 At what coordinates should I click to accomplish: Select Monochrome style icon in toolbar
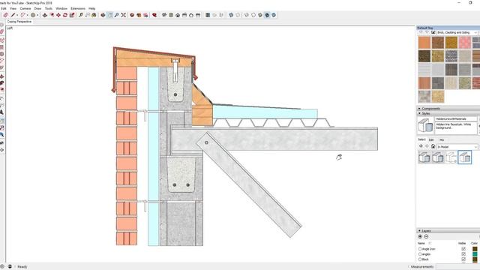click(274, 15)
